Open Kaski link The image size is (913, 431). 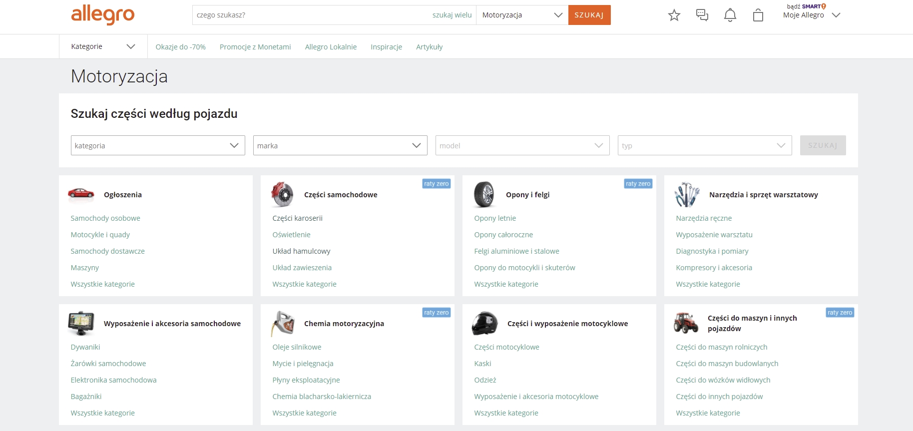(483, 364)
